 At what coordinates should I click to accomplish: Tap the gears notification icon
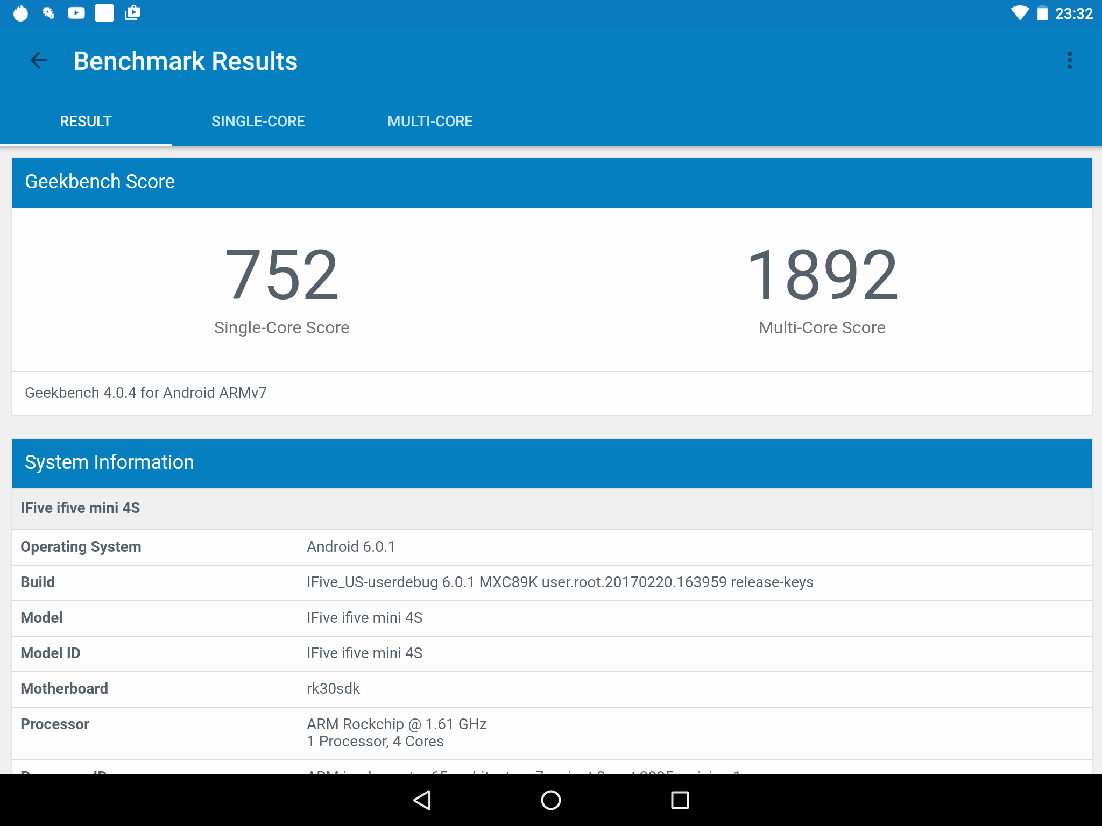(48, 13)
